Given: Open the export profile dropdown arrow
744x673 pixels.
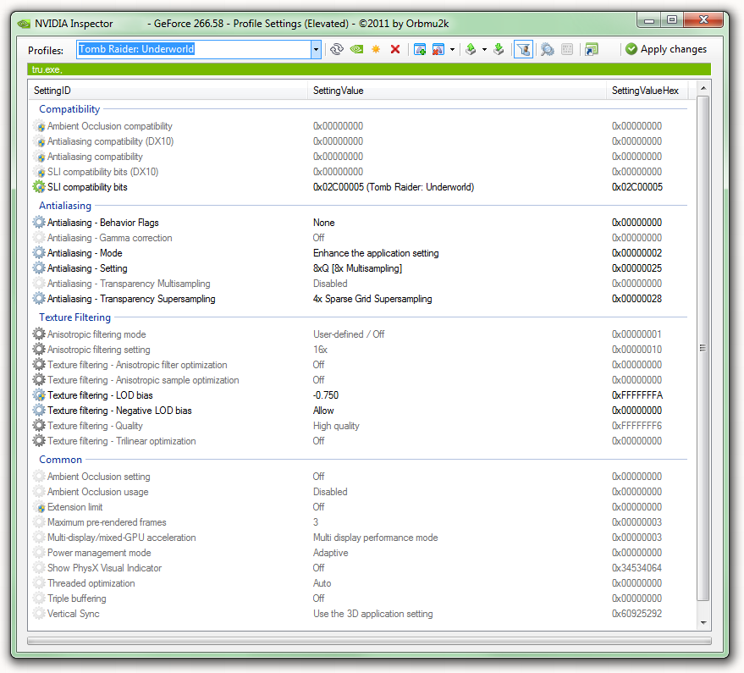Looking at the screenshot, I should (x=484, y=49).
